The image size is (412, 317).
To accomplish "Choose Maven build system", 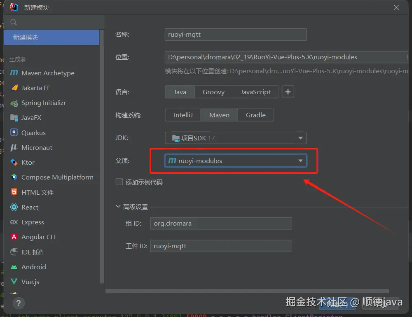I will (220, 115).
